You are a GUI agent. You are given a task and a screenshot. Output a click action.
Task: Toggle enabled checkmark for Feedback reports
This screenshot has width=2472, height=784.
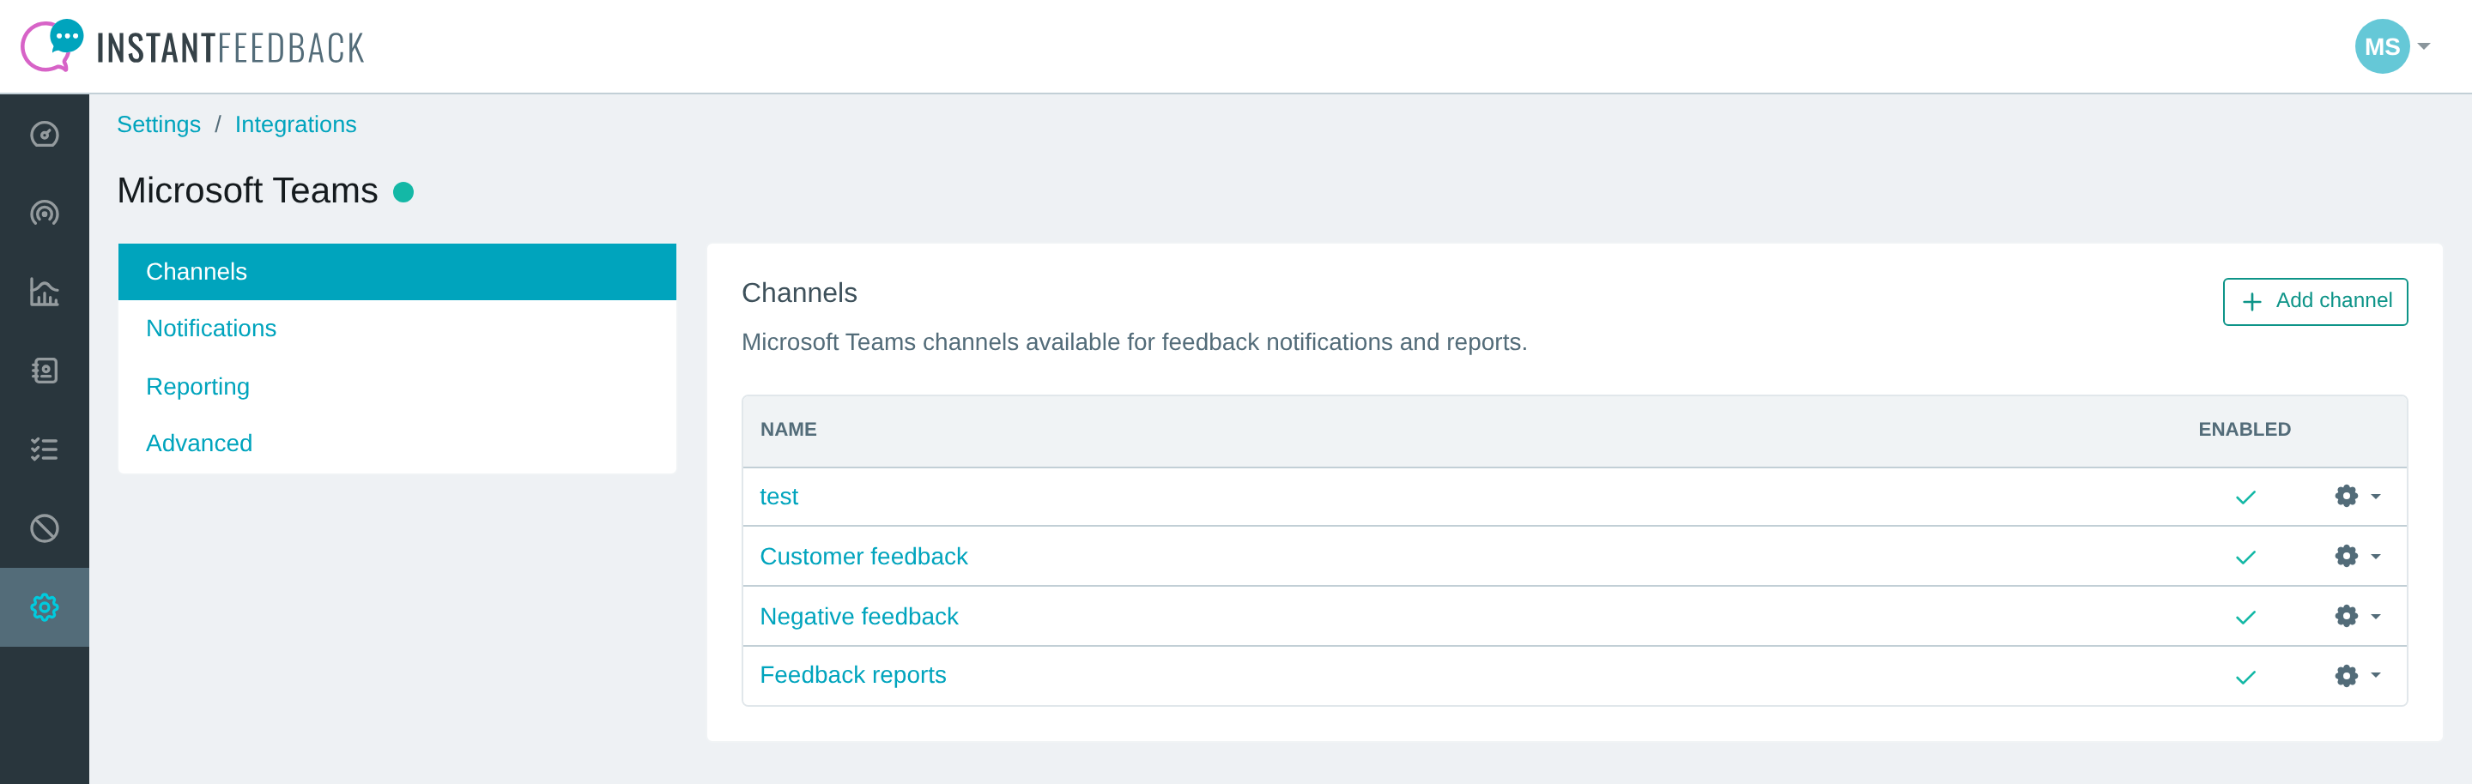(2245, 677)
